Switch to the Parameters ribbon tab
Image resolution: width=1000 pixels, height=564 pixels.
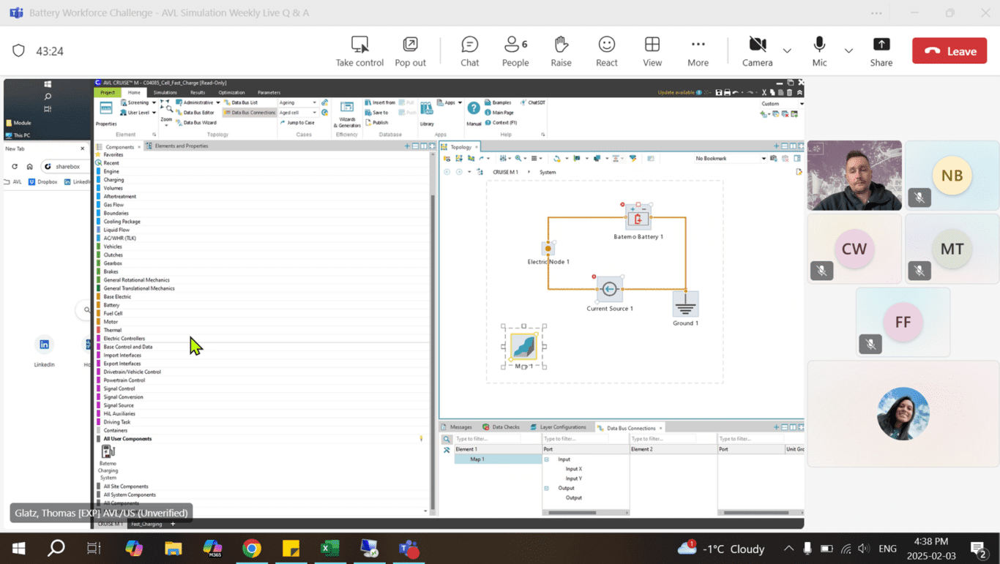point(269,93)
